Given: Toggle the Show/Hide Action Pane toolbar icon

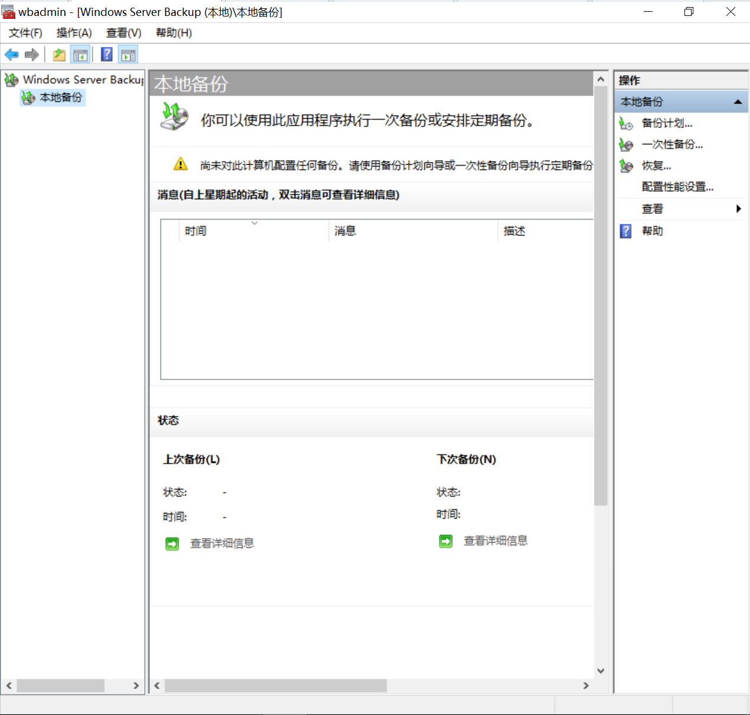Looking at the screenshot, I should point(128,55).
